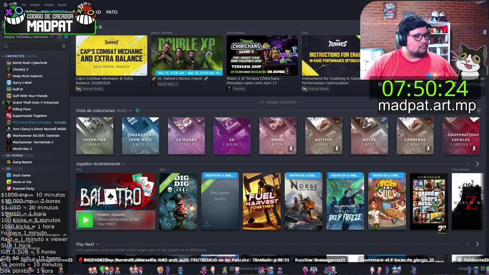Expand the Vista de colecciones shelf dropdown
Viewport: 489px width, 275px height.
point(130,111)
